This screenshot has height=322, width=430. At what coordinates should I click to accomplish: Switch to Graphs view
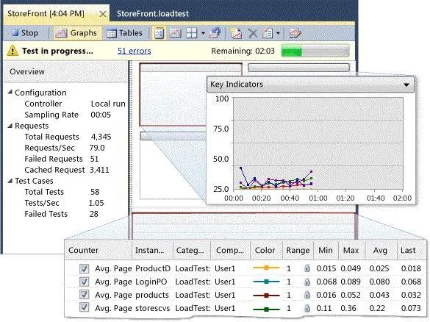pyautogui.click(x=76, y=33)
